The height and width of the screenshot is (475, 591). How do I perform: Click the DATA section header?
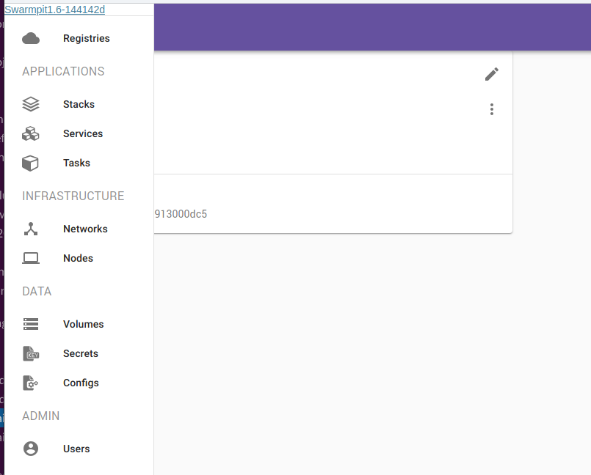(37, 291)
